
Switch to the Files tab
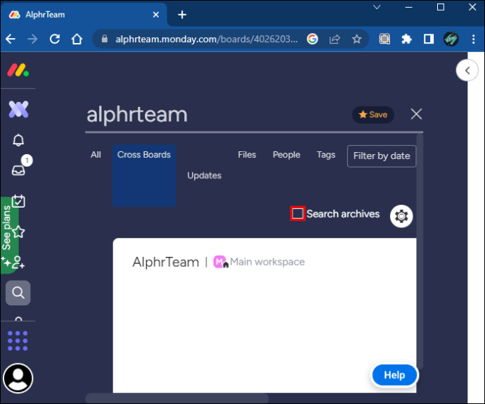(247, 155)
